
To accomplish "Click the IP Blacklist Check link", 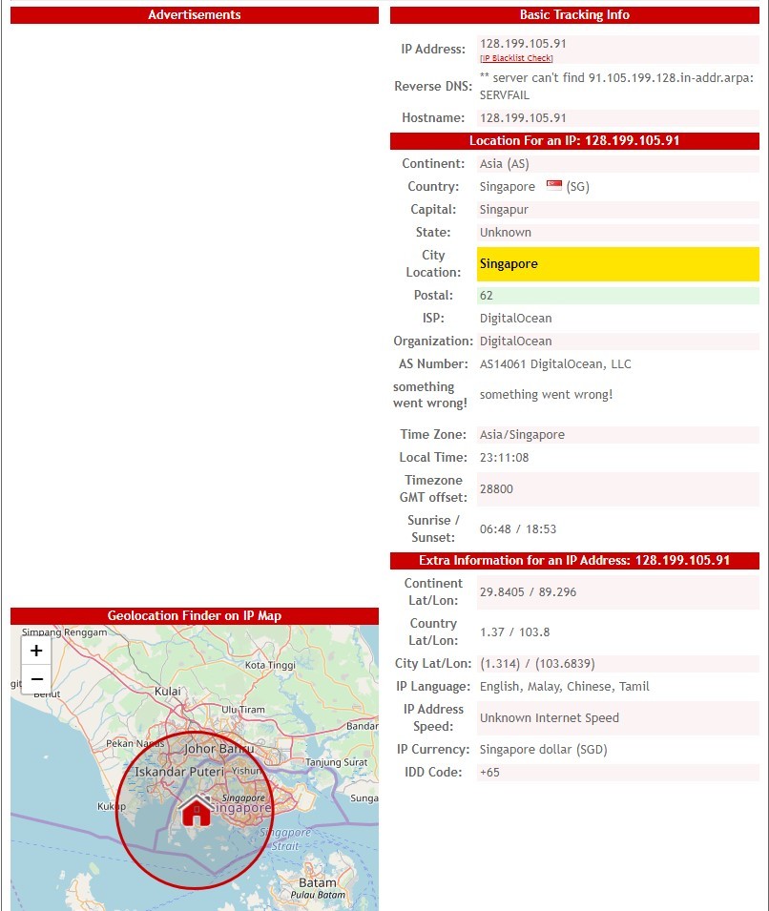I will pos(516,58).
